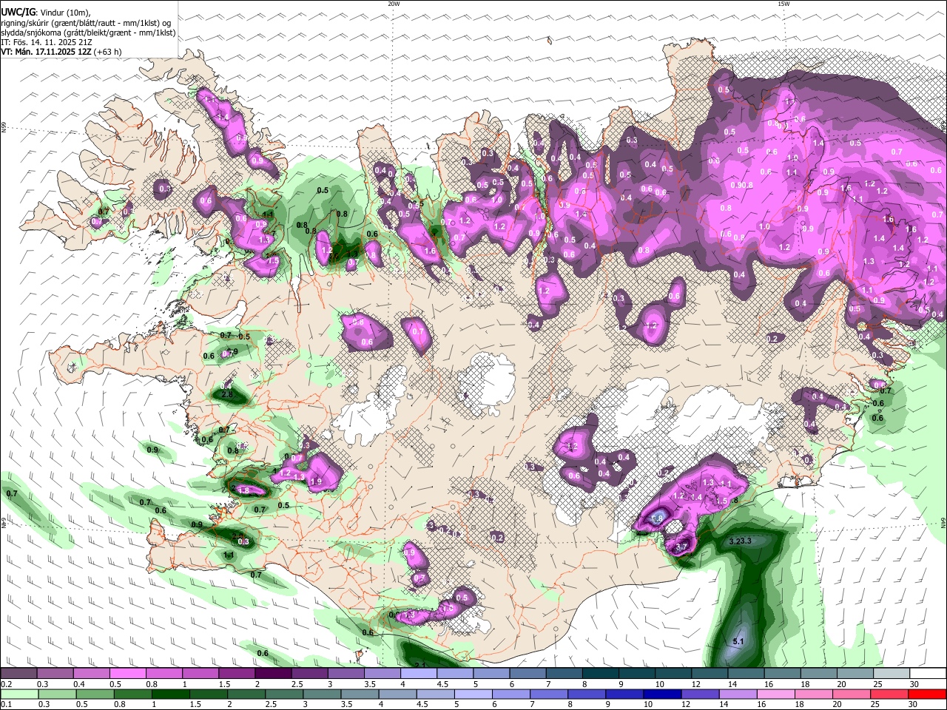Click the '5.1' rainfall value offshore
Screen dimensions: 947x710
tap(738, 641)
